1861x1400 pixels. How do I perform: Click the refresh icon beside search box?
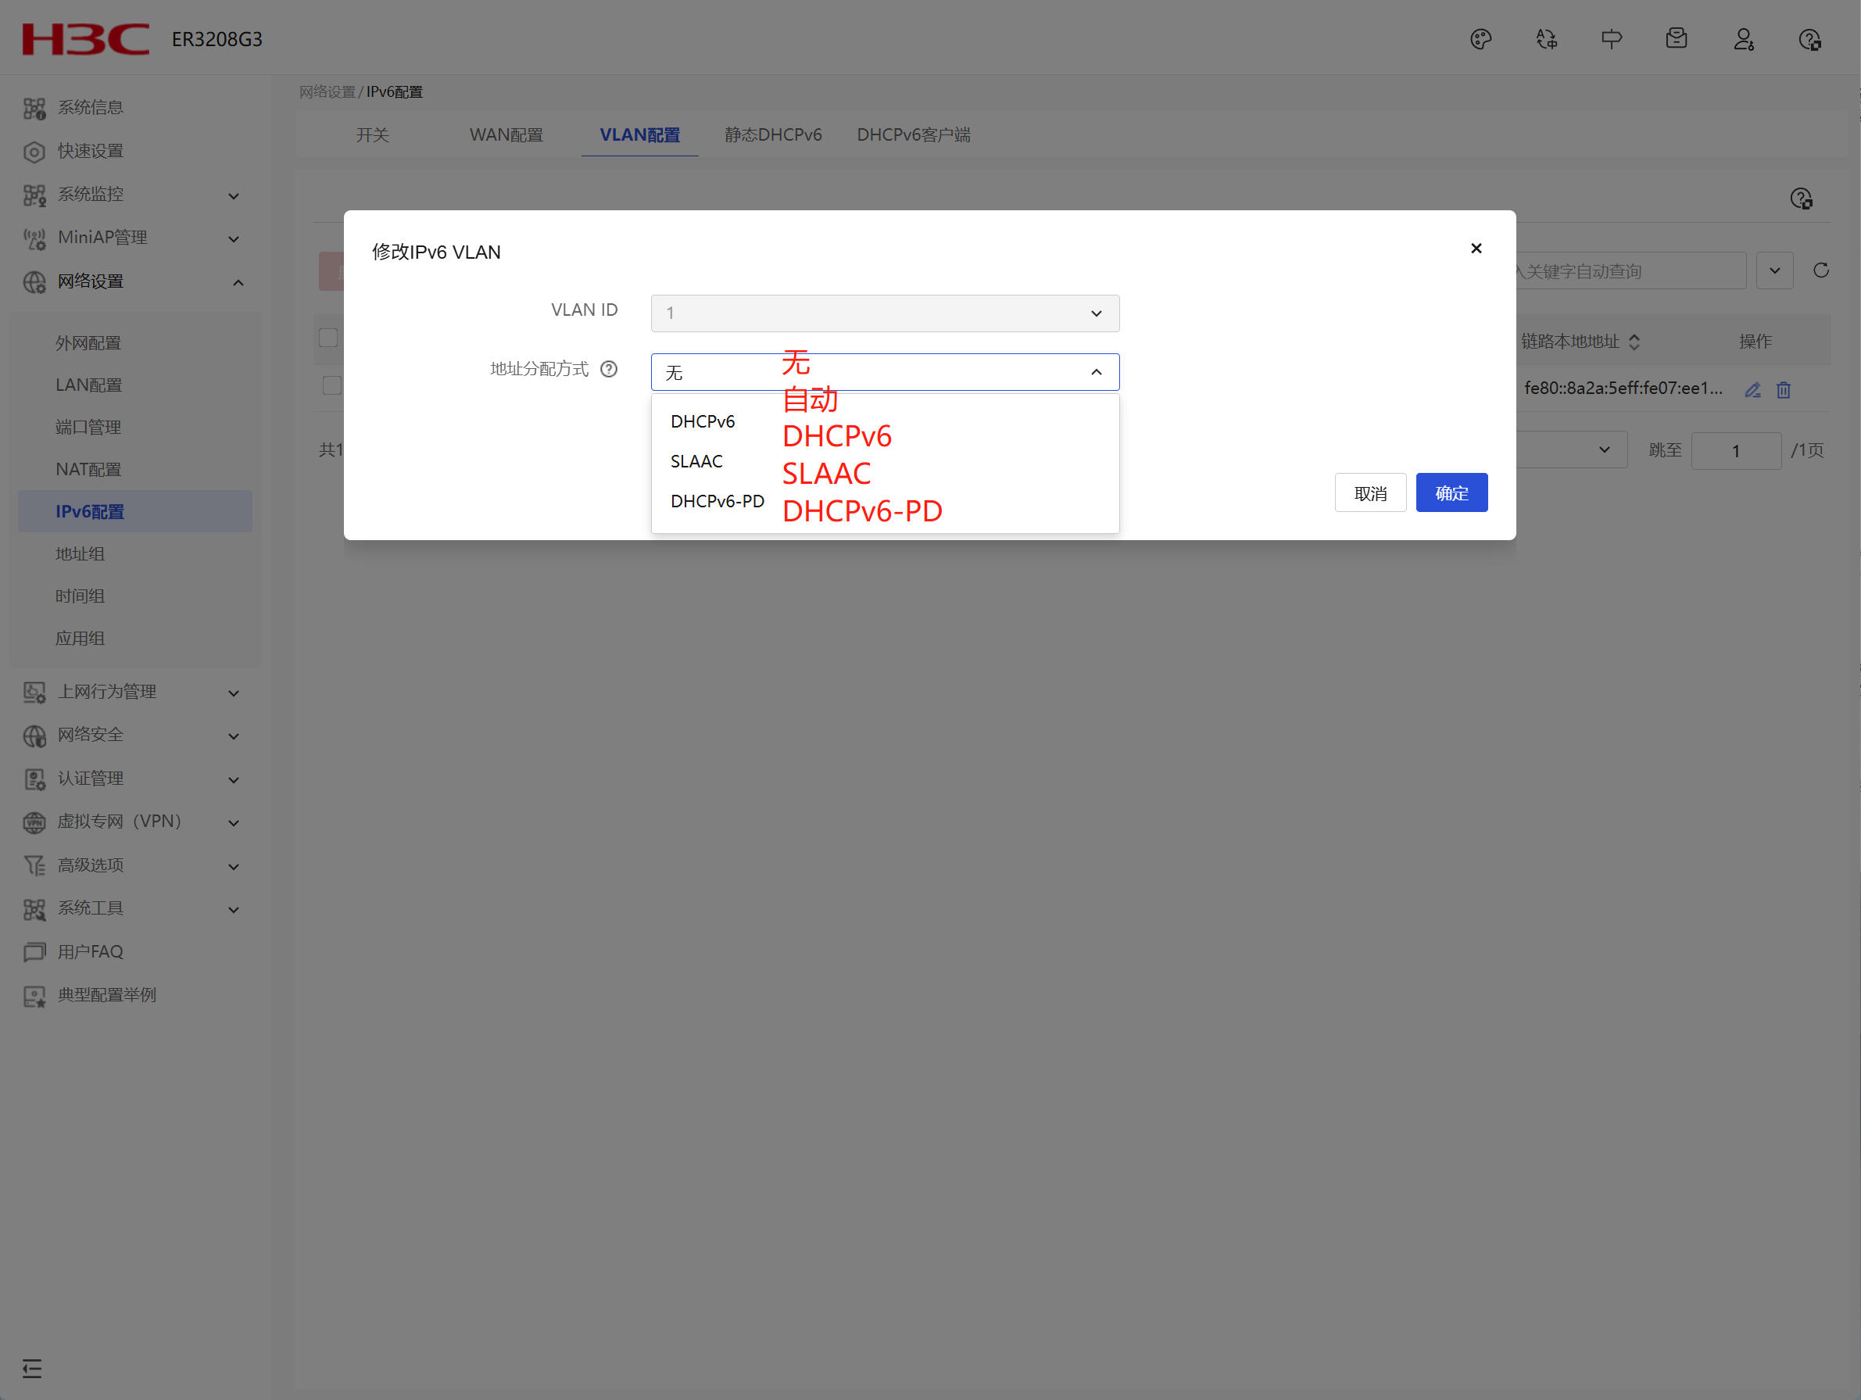(1820, 271)
